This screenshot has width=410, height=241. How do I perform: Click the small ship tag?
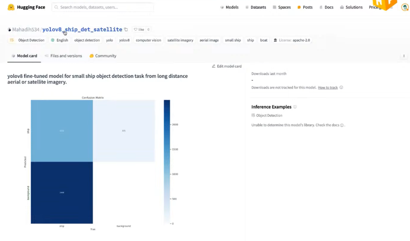coord(233,40)
